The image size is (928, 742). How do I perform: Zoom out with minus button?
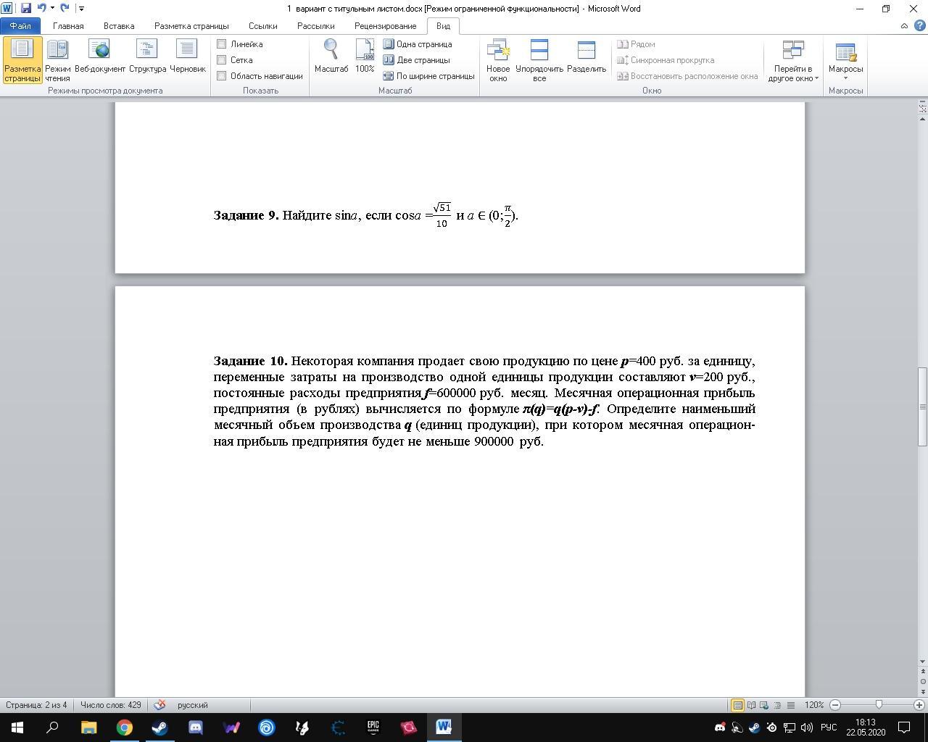tap(835, 705)
